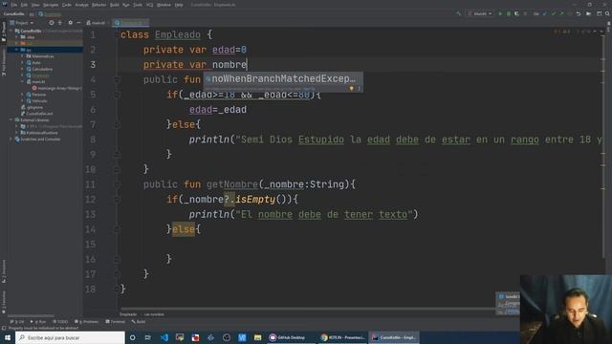Screen dimensions: 612x344
Task: Open the Refactor menu
Action: (98, 5)
